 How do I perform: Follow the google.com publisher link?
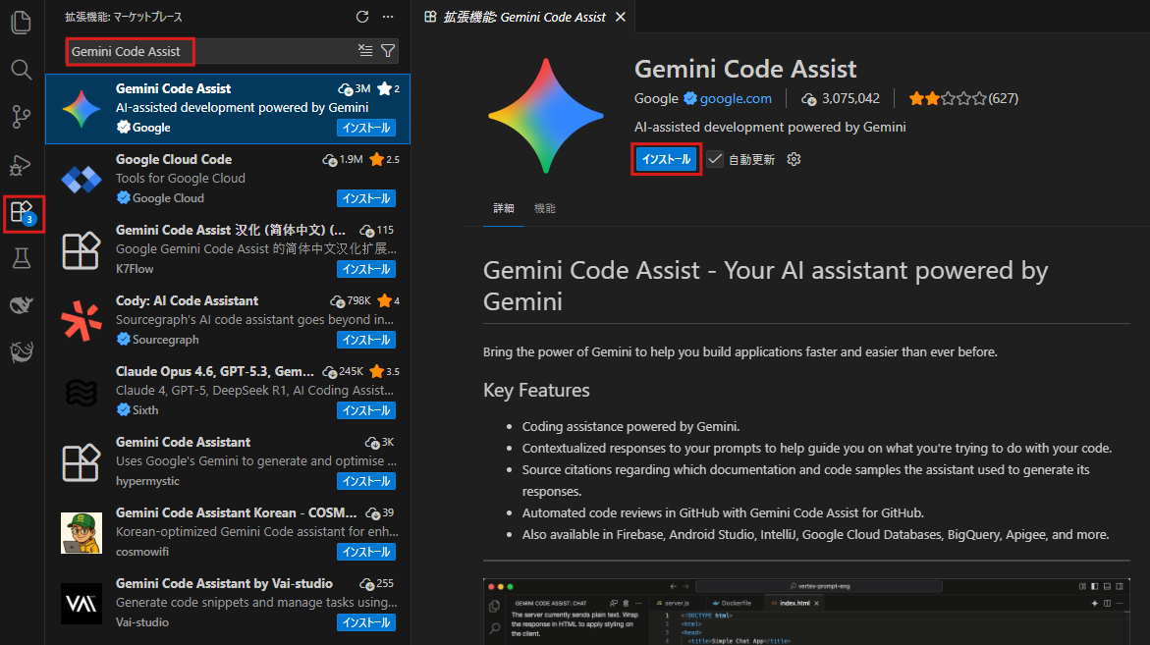[x=736, y=98]
